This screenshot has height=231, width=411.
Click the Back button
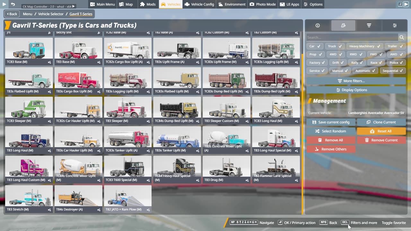tap(12, 14)
